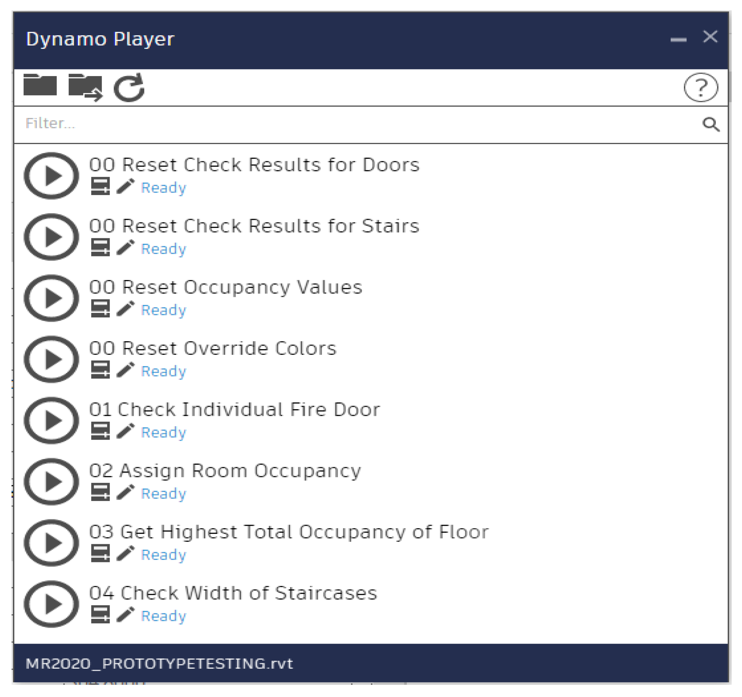Click Ready status of Check Individual Fire Door

[163, 432]
